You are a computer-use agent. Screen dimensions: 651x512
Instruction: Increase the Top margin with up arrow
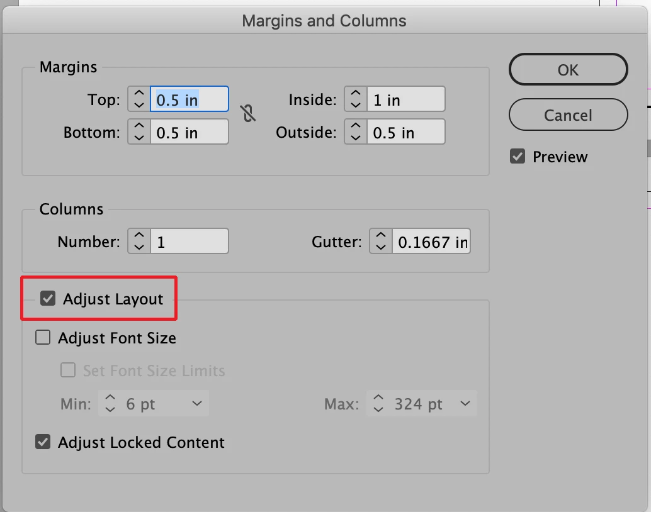point(139,93)
